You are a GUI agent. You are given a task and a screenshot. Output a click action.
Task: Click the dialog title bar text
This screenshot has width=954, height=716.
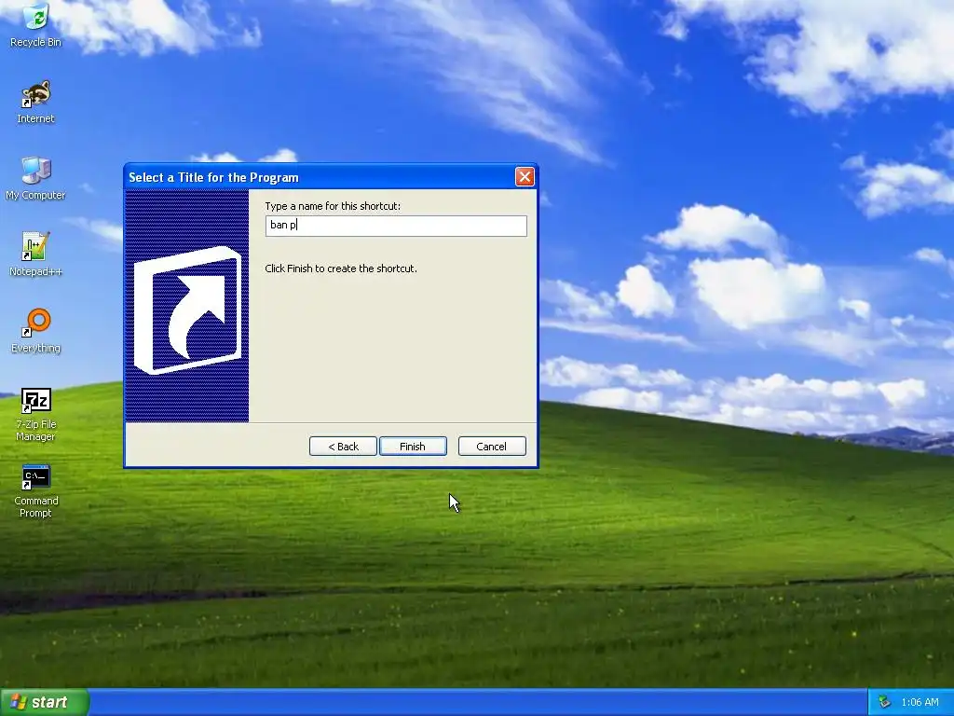point(213,177)
